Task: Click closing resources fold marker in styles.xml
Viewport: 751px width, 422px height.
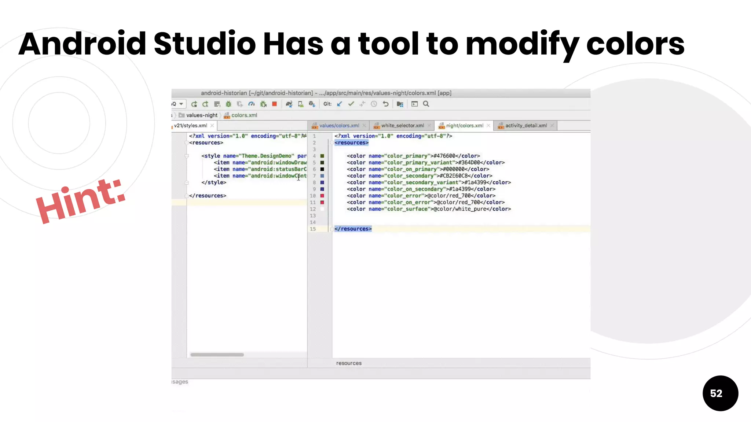Action: (x=187, y=196)
